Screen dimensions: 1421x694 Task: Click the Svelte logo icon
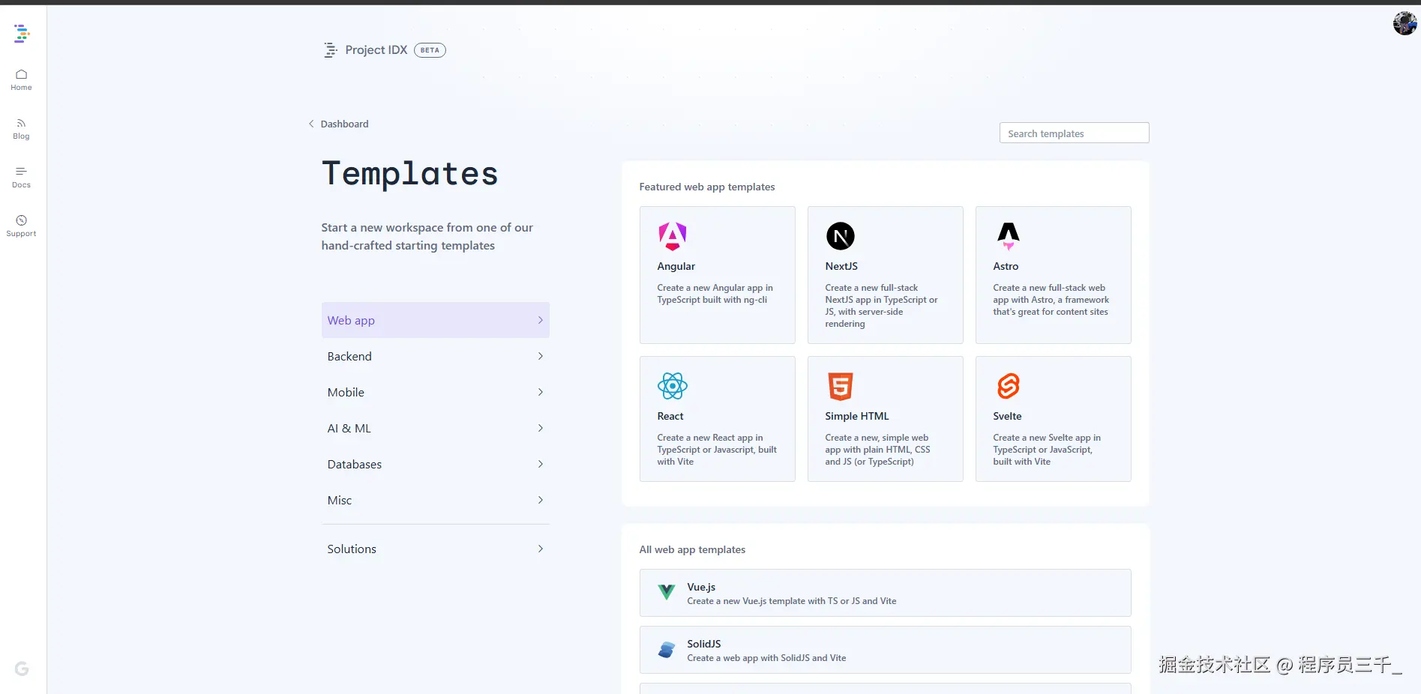[x=1009, y=386]
